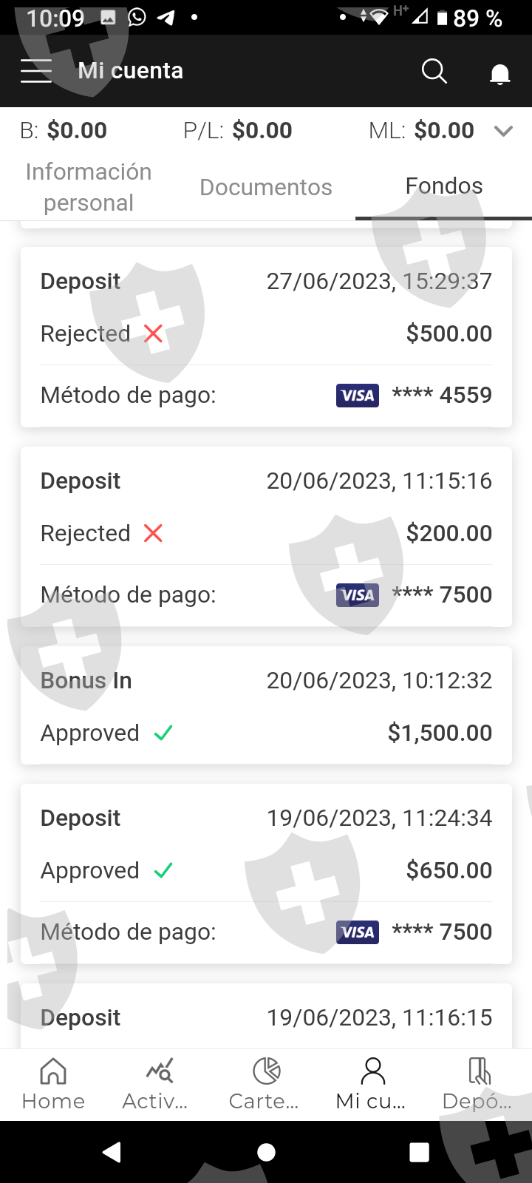The height and width of the screenshot is (1183, 532).
Task: Open the $1,500.00 Bonus In entry
Action: [266, 705]
